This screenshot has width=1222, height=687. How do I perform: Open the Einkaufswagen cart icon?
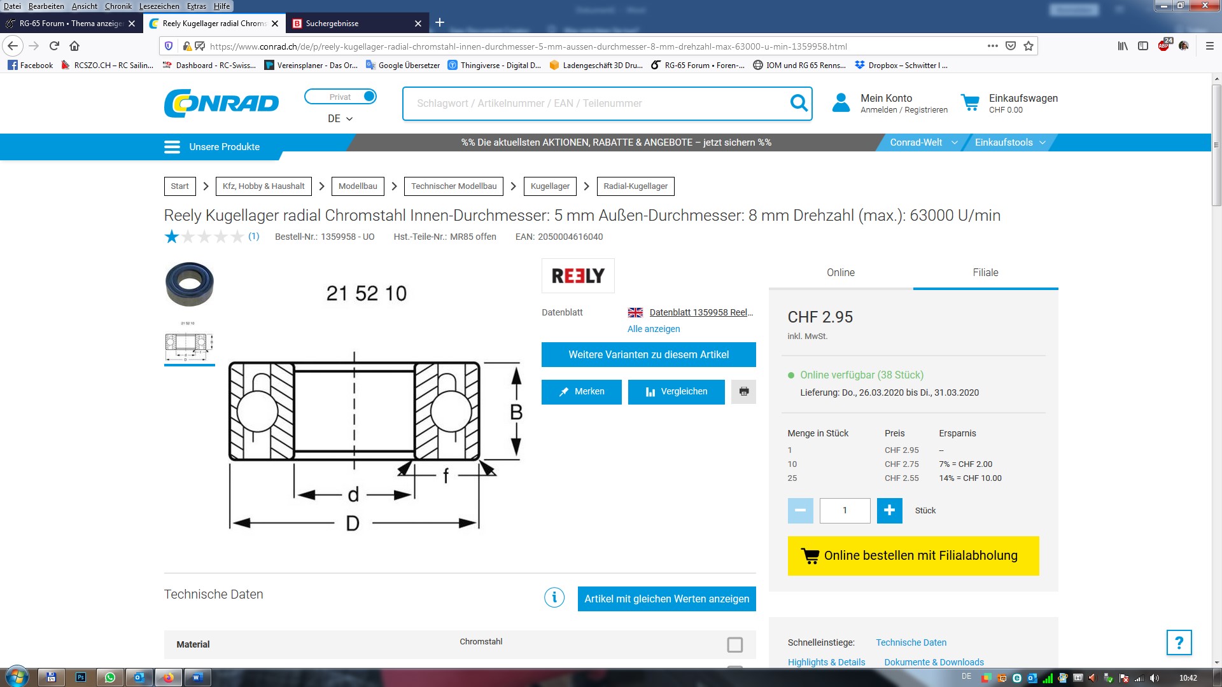pyautogui.click(x=970, y=103)
